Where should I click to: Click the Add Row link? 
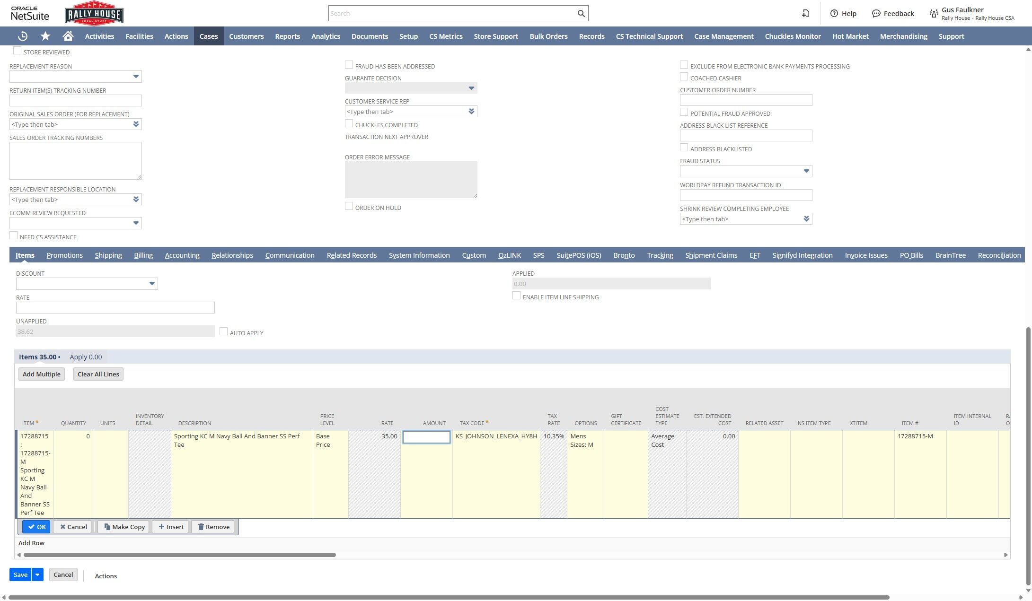31,543
